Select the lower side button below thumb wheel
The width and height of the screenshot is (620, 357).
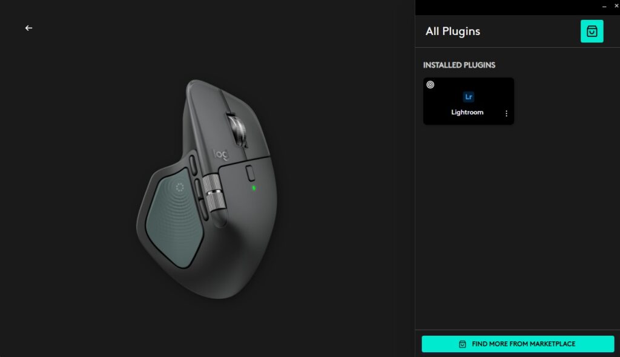click(203, 209)
